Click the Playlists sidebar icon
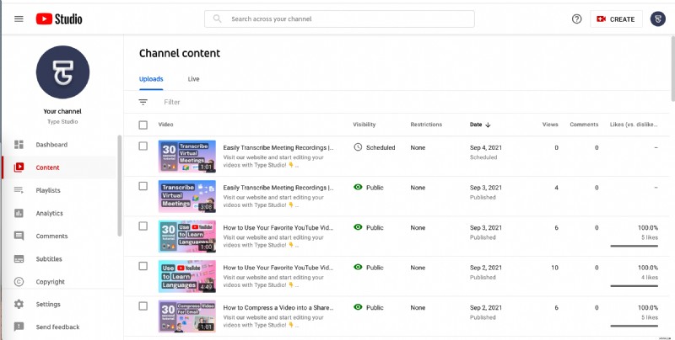The height and width of the screenshot is (340, 675). click(19, 190)
